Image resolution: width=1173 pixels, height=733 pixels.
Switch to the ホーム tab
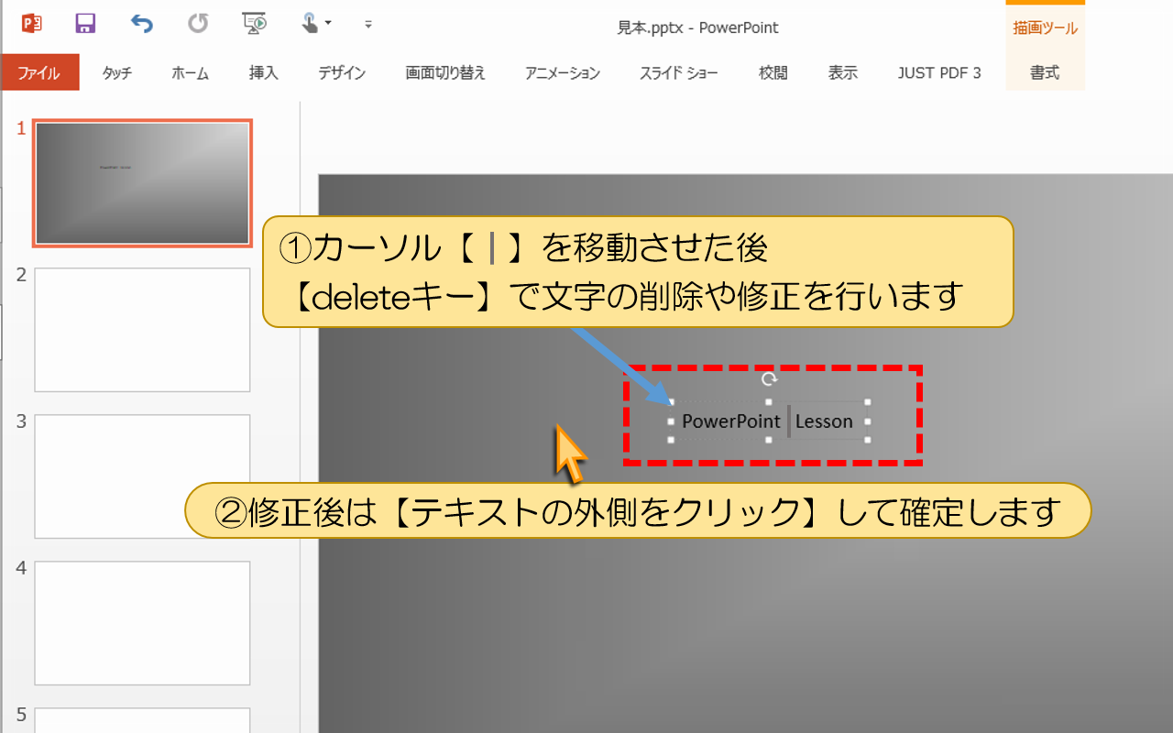[191, 73]
